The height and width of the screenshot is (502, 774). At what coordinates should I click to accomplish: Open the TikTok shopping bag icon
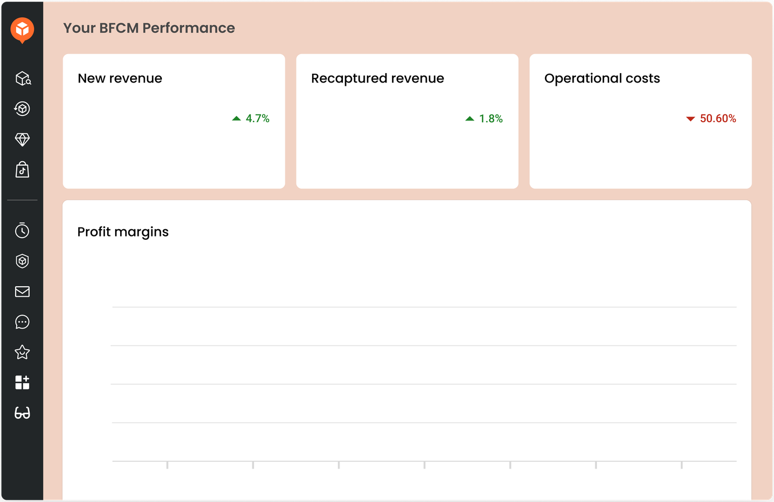coord(22,170)
